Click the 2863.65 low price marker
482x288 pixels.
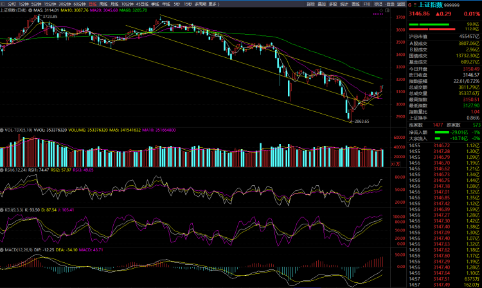pyautogui.click(x=362, y=121)
